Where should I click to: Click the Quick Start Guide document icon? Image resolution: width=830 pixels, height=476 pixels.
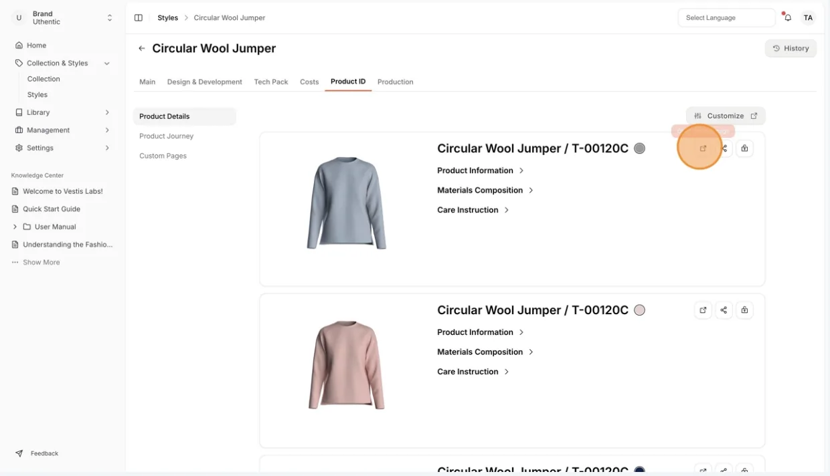[15, 209]
